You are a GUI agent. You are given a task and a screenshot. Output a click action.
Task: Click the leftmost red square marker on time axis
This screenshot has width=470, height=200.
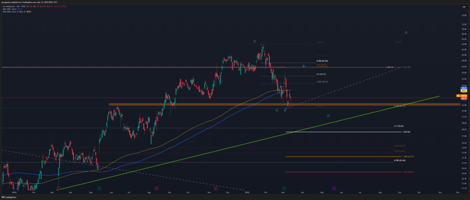coord(58,188)
